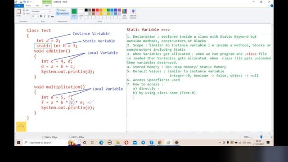Select the Color 2 background box
This screenshot has width=288, height=162.
pyautogui.click(x=81, y=13)
